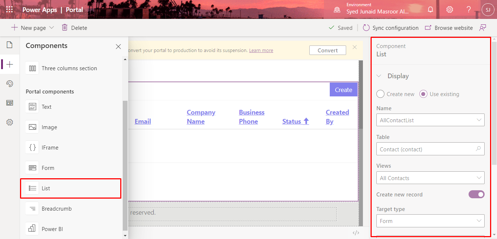
Task: Open the Learn more link
Action: pyautogui.click(x=261, y=50)
